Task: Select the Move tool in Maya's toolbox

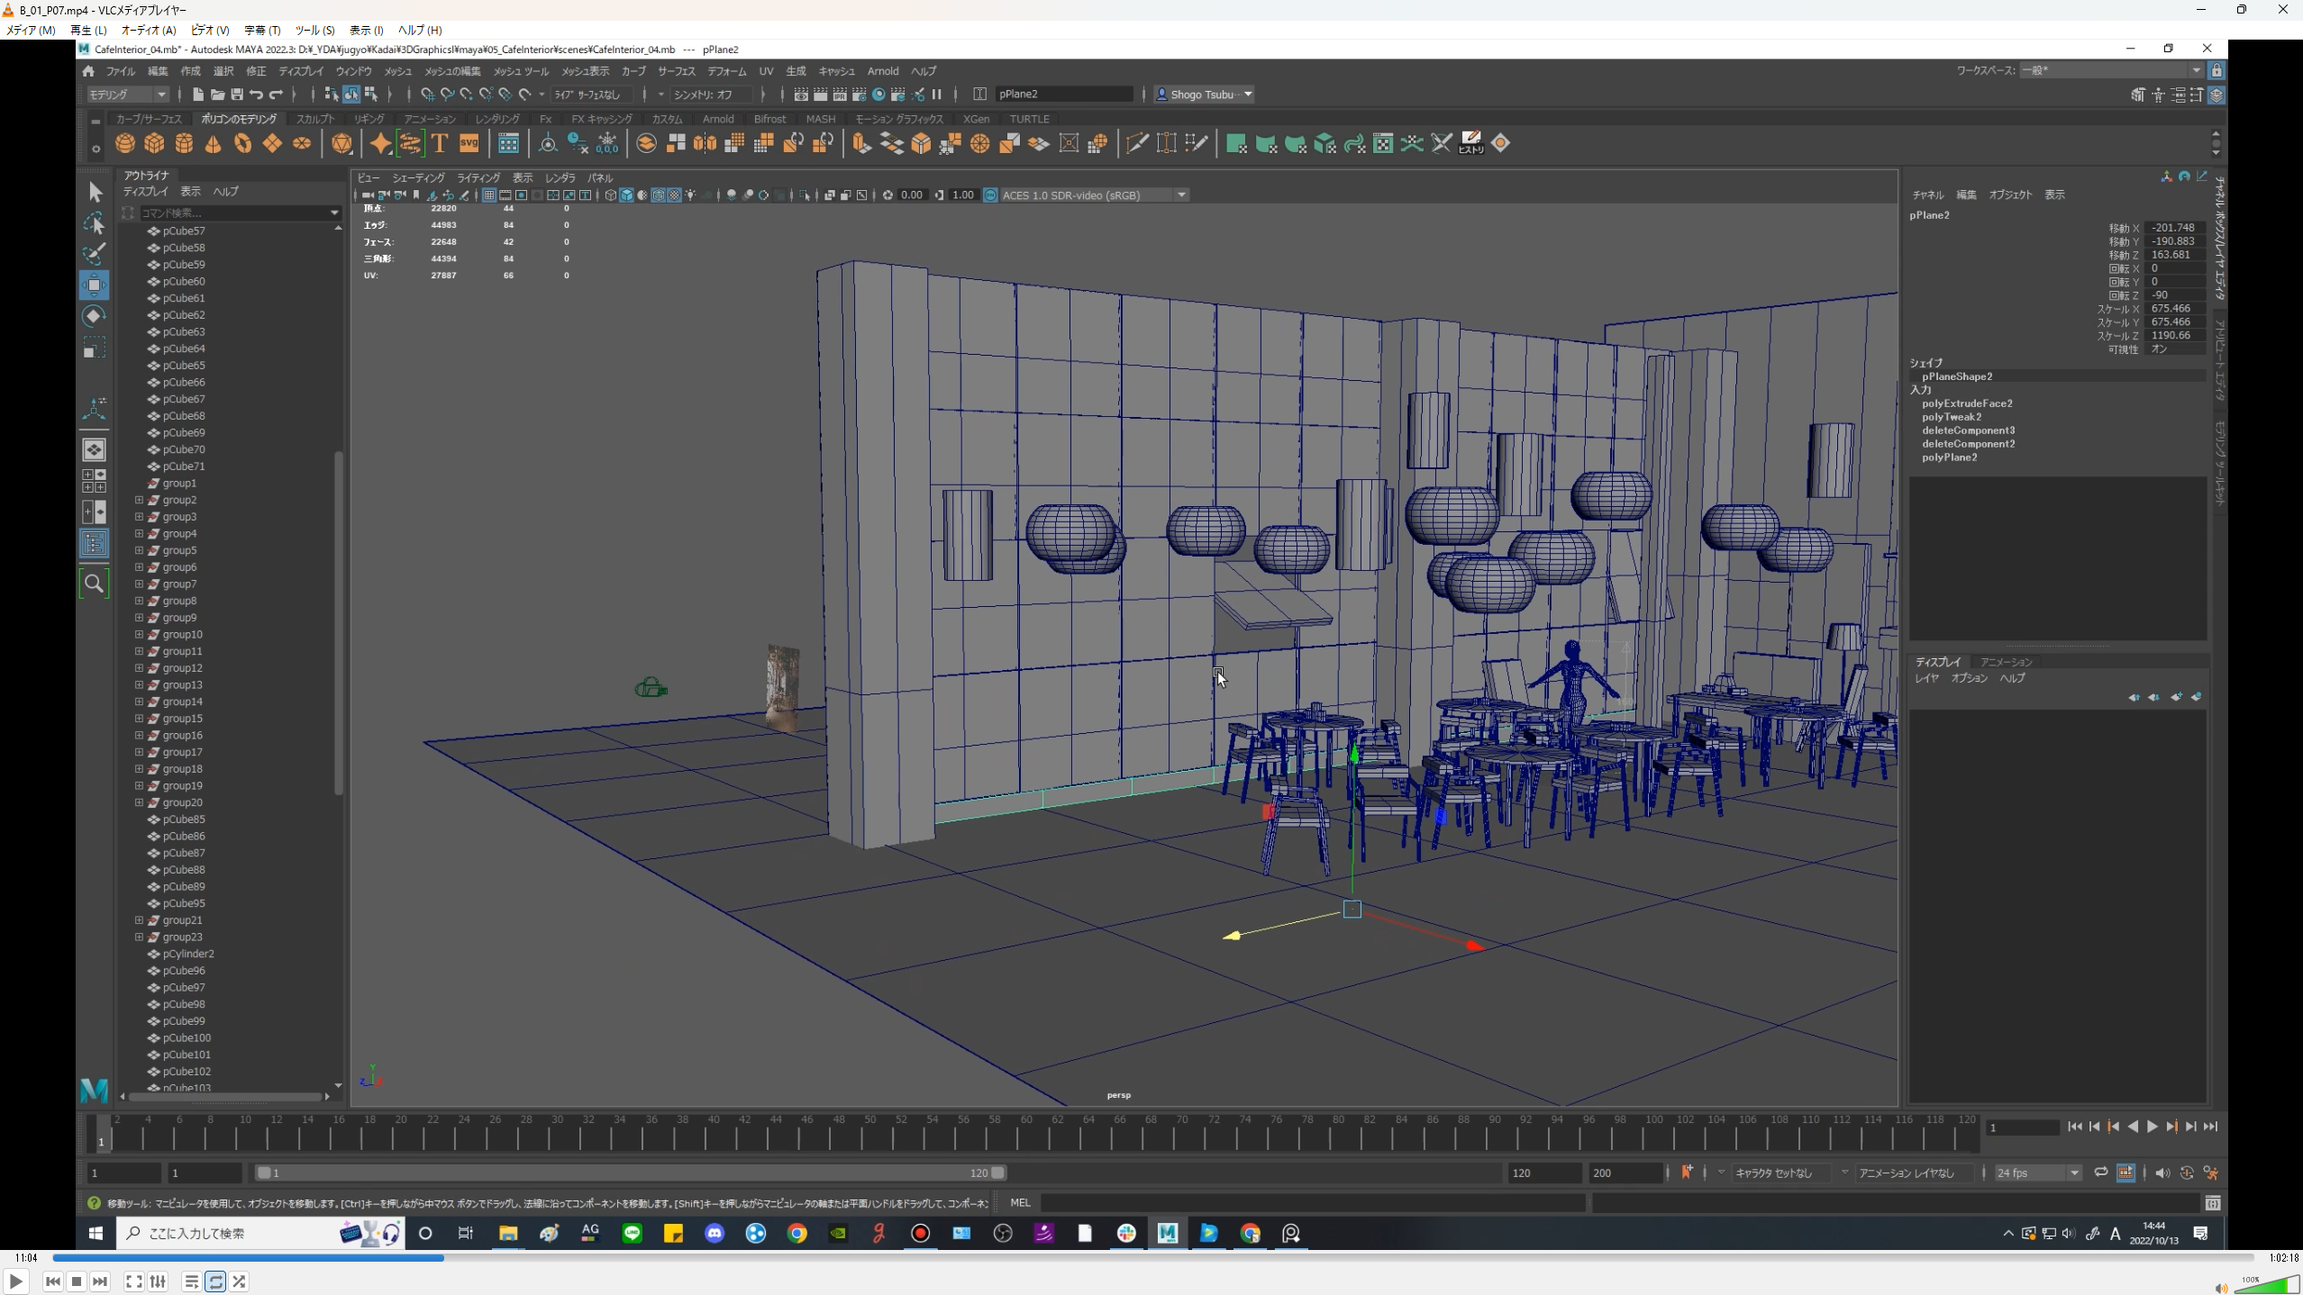Action: coord(94,285)
